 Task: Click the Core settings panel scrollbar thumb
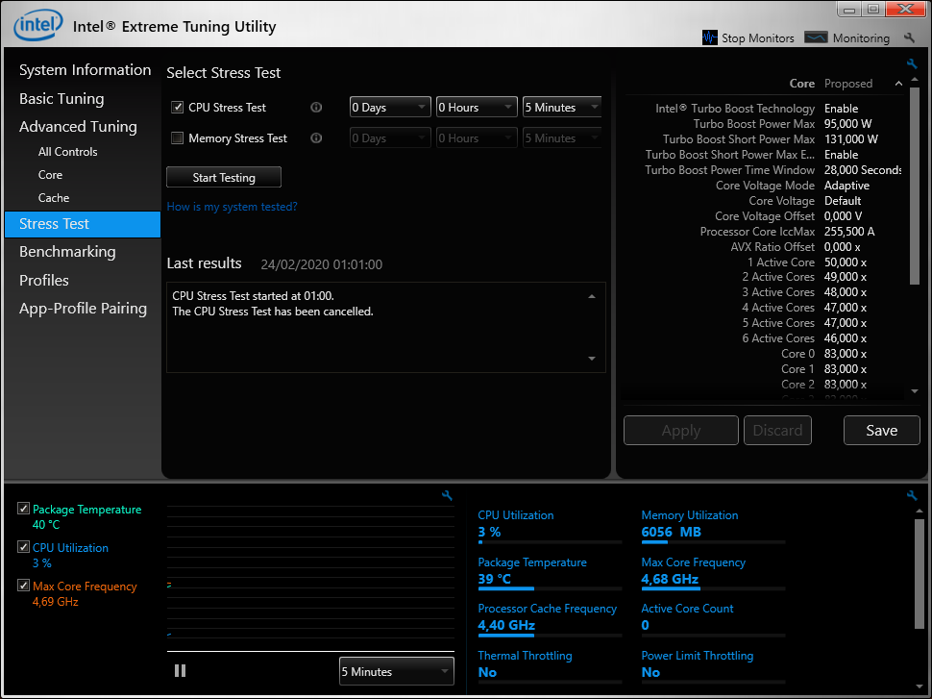tap(915, 187)
